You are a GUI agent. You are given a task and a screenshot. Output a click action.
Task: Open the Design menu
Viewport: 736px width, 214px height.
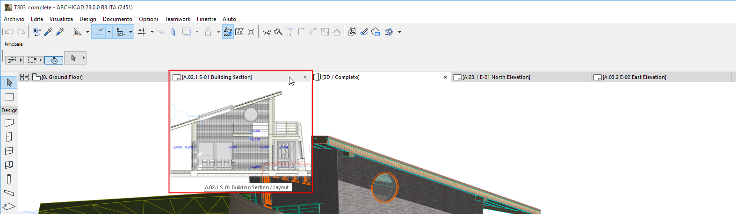pos(88,19)
